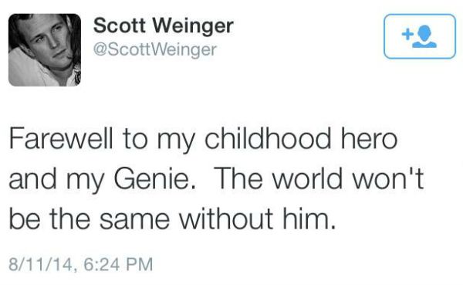Image resolution: width=463 pixels, height=285 pixels.
Task: Open Scott Weinger's profile photo
Action: coord(45,50)
